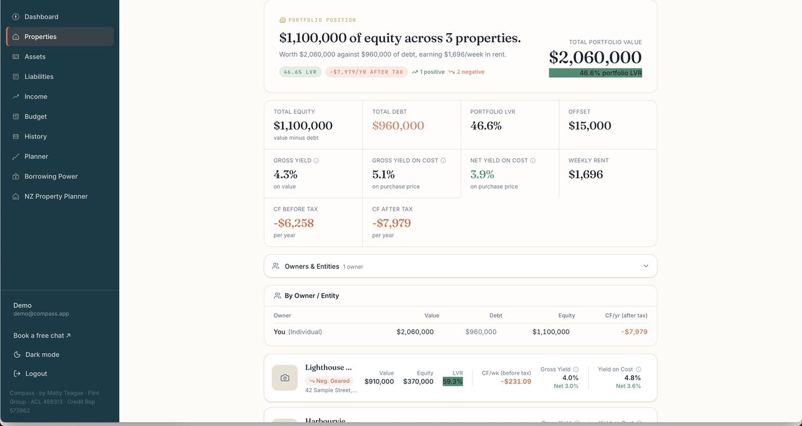Click the -$7,979/YR AFTER TAX badge

pyautogui.click(x=367, y=72)
